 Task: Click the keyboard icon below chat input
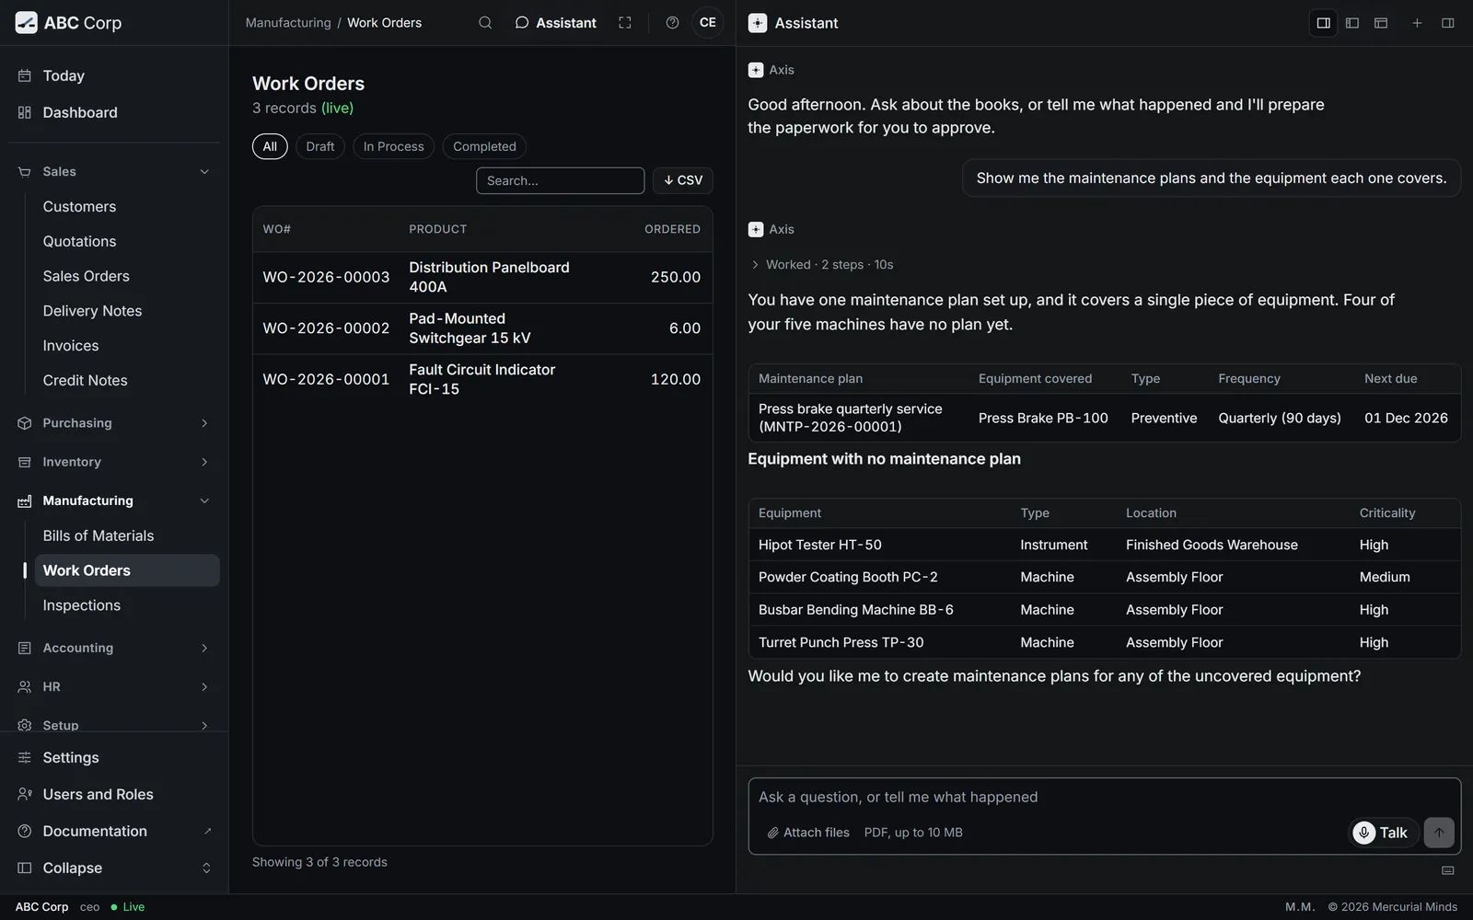click(x=1447, y=870)
